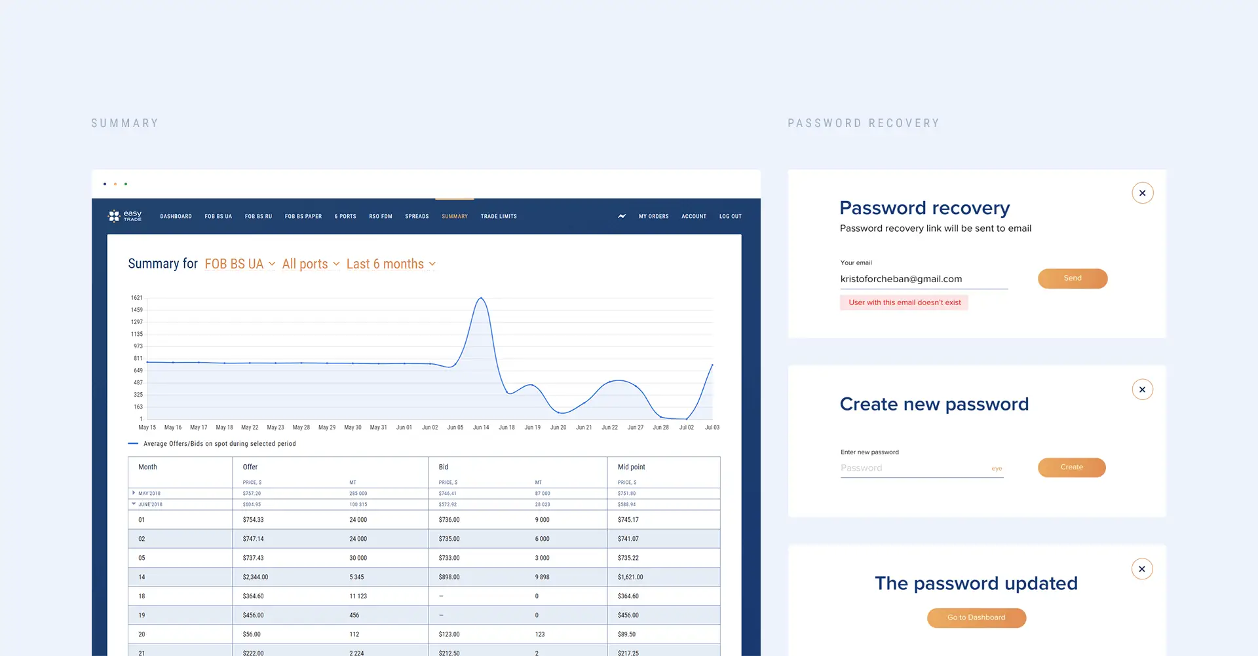Expand the MAY'2018 table row
1258x656 pixels.
pyautogui.click(x=134, y=493)
